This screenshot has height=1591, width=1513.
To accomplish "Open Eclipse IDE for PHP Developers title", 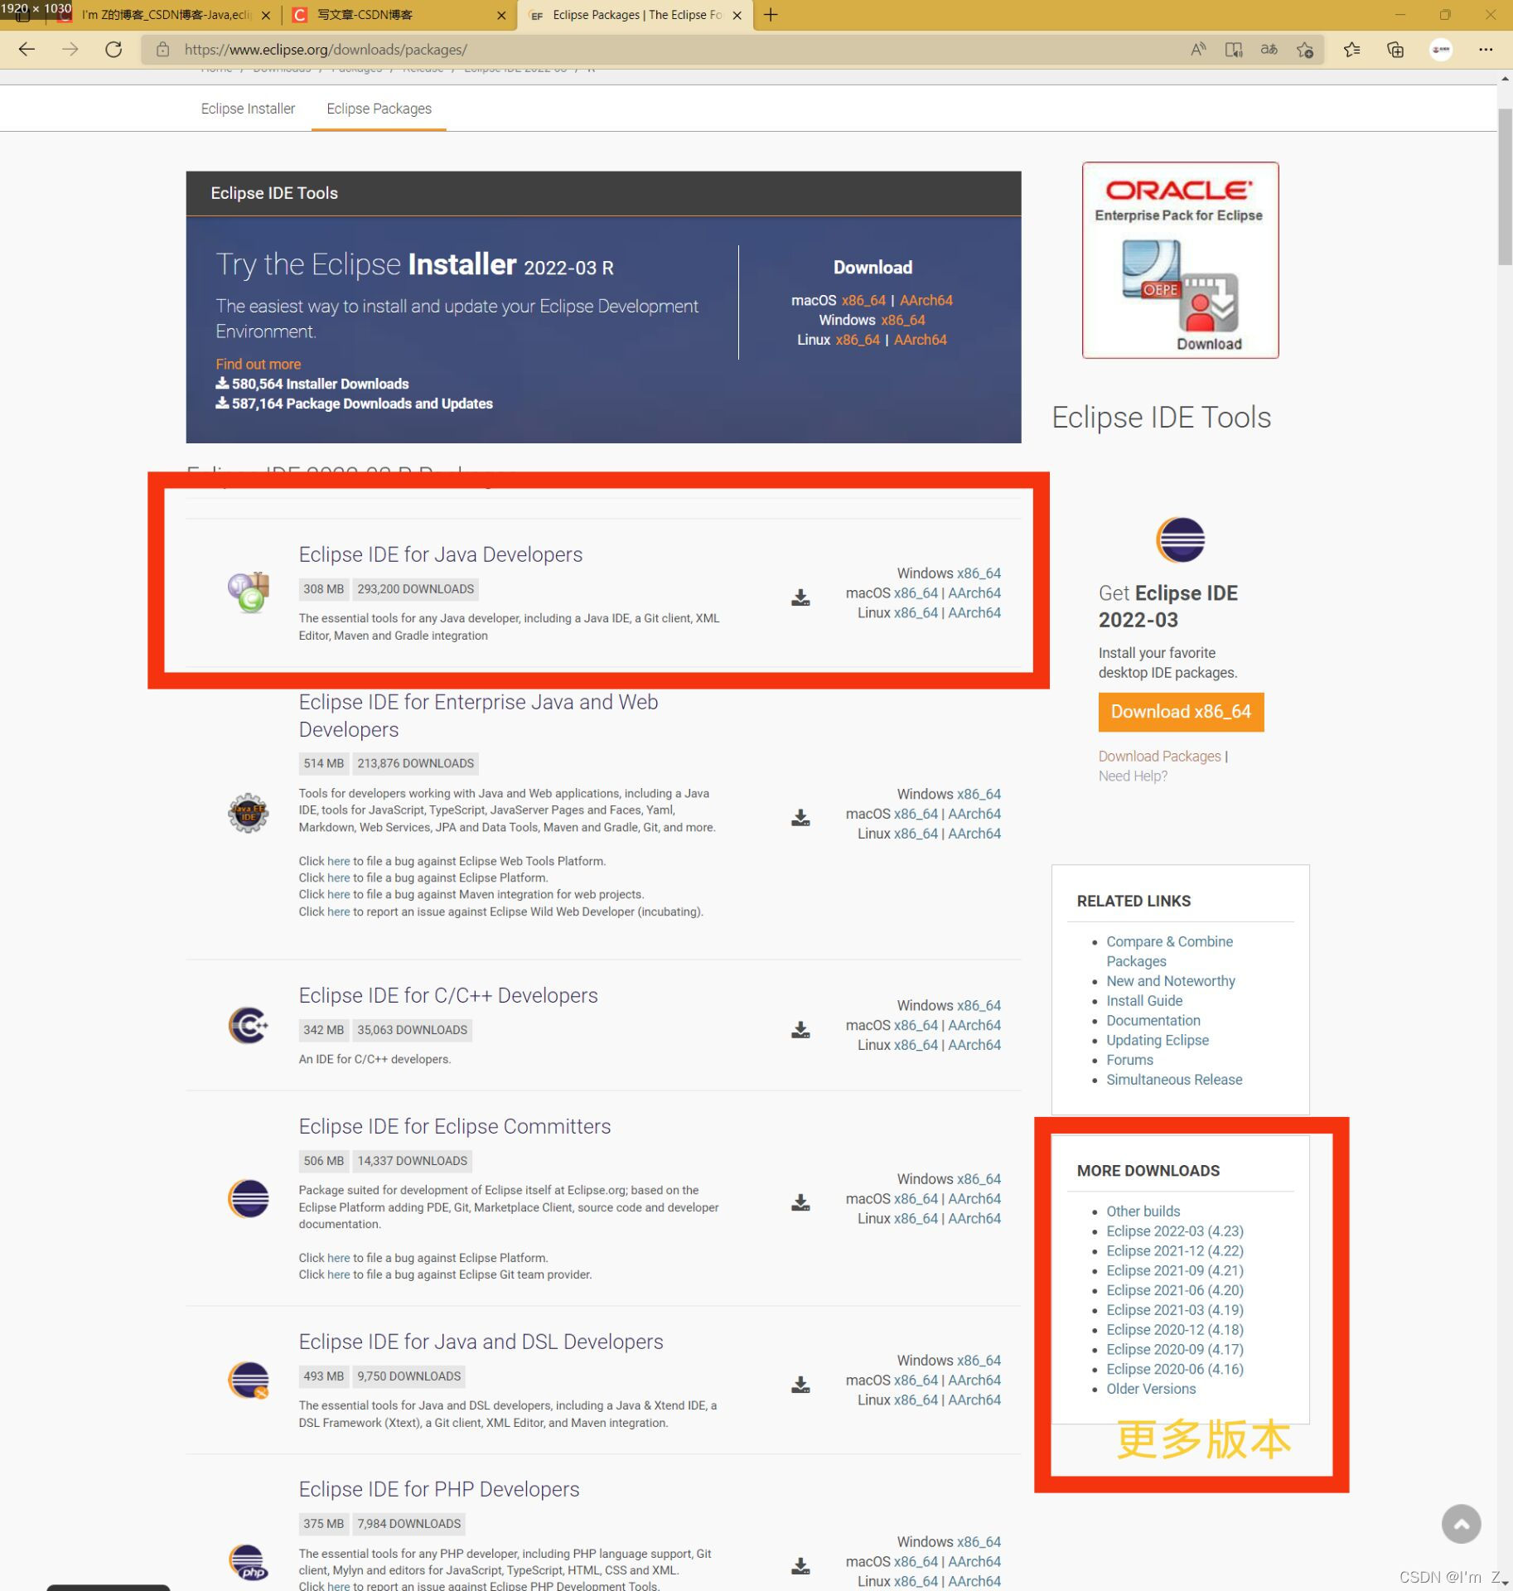I will click(439, 1489).
